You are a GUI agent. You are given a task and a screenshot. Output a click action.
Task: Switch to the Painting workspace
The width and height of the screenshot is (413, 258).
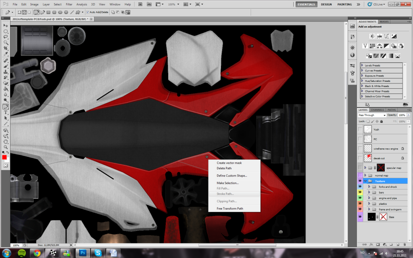tap(344, 4)
